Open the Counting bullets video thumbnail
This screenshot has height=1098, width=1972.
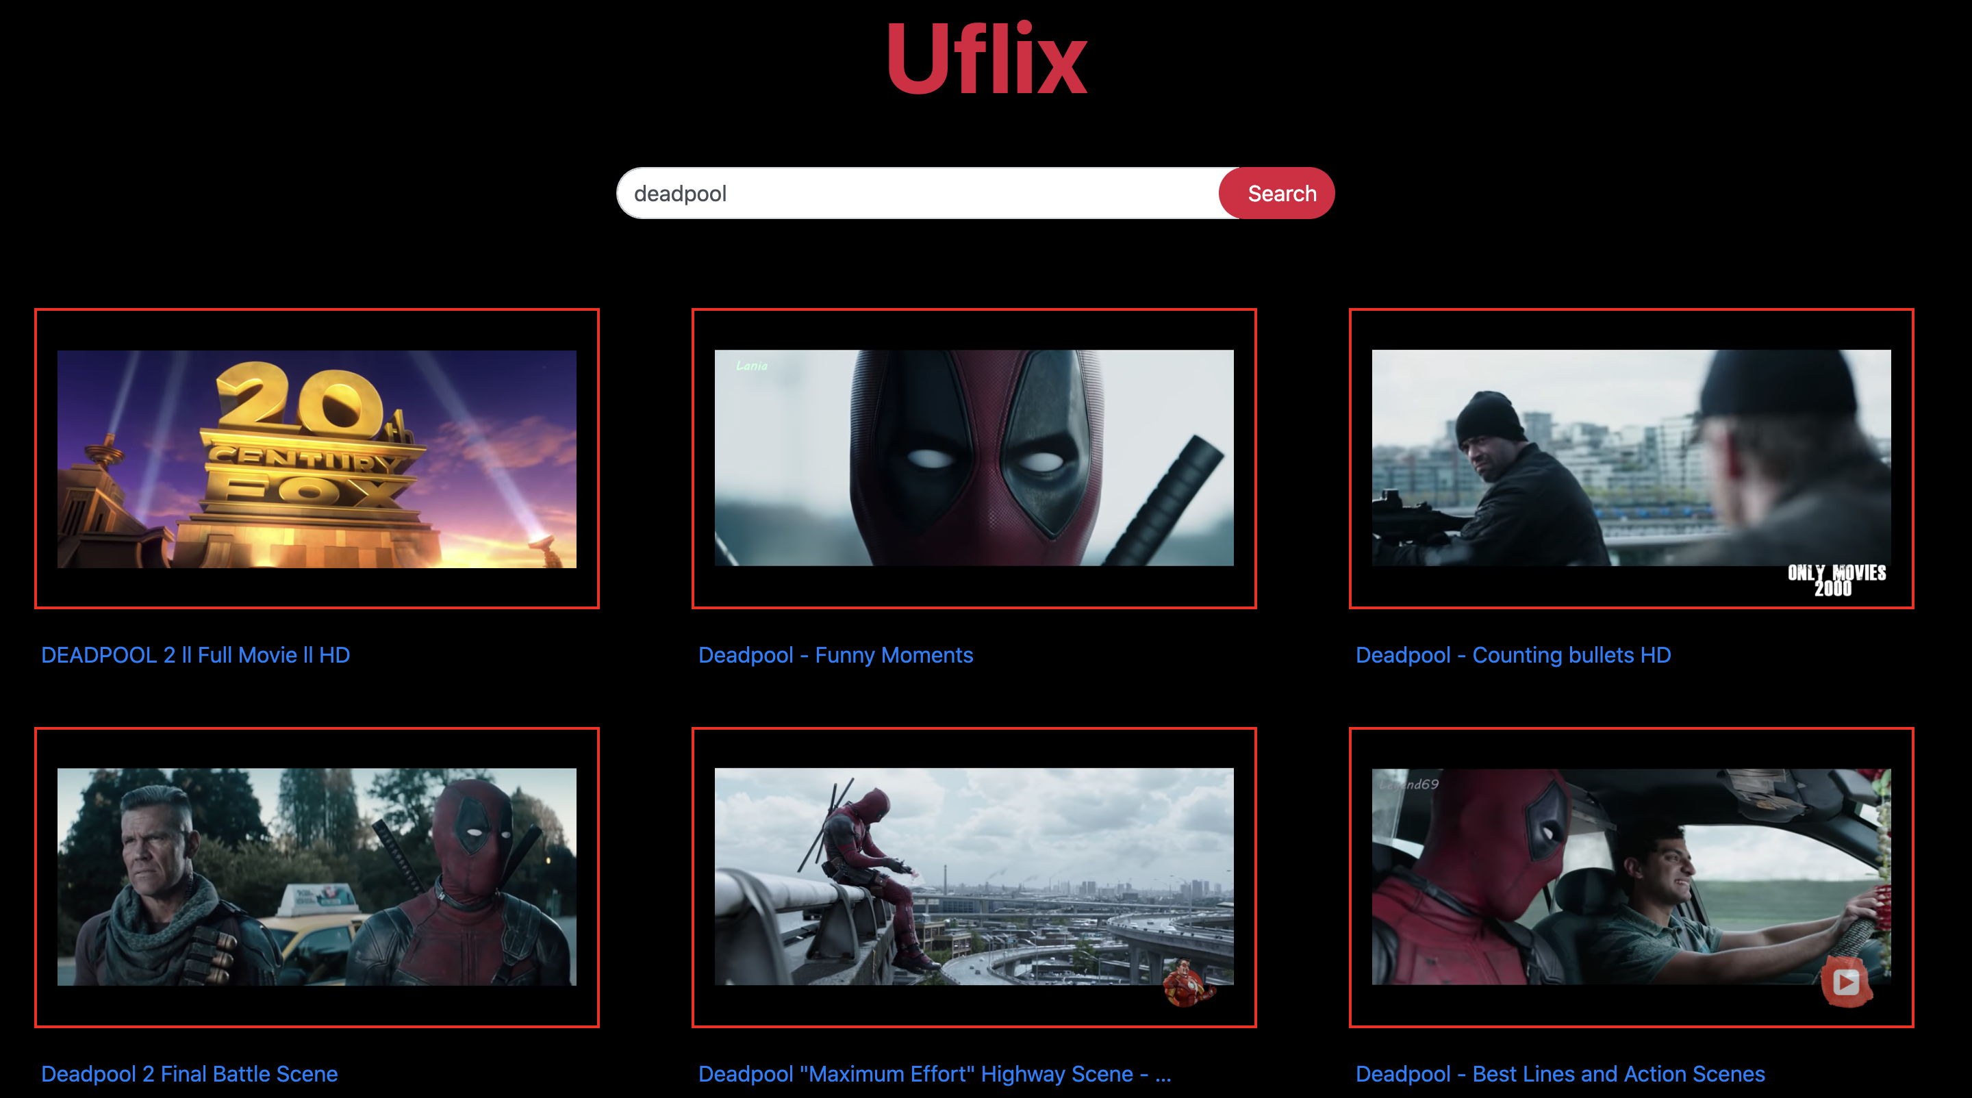coord(1630,459)
